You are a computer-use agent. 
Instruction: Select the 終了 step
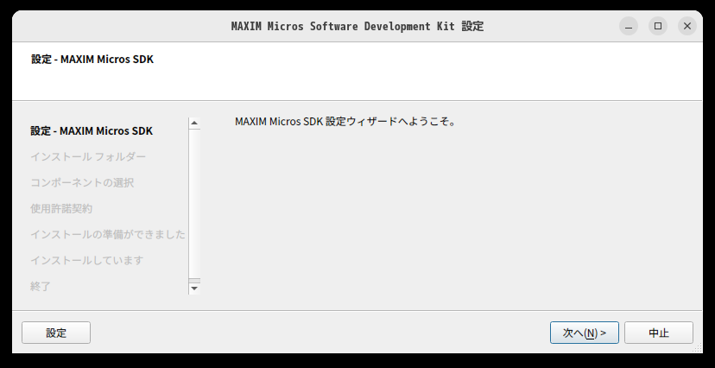click(x=40, y=287)
